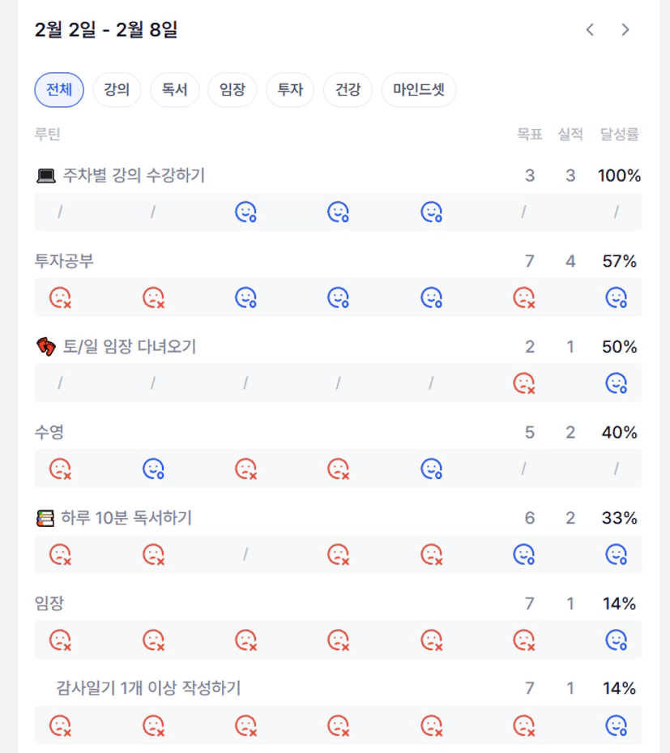Click the footprints icon beside 토/일 임장 다녀오기

tap(46, 347)
